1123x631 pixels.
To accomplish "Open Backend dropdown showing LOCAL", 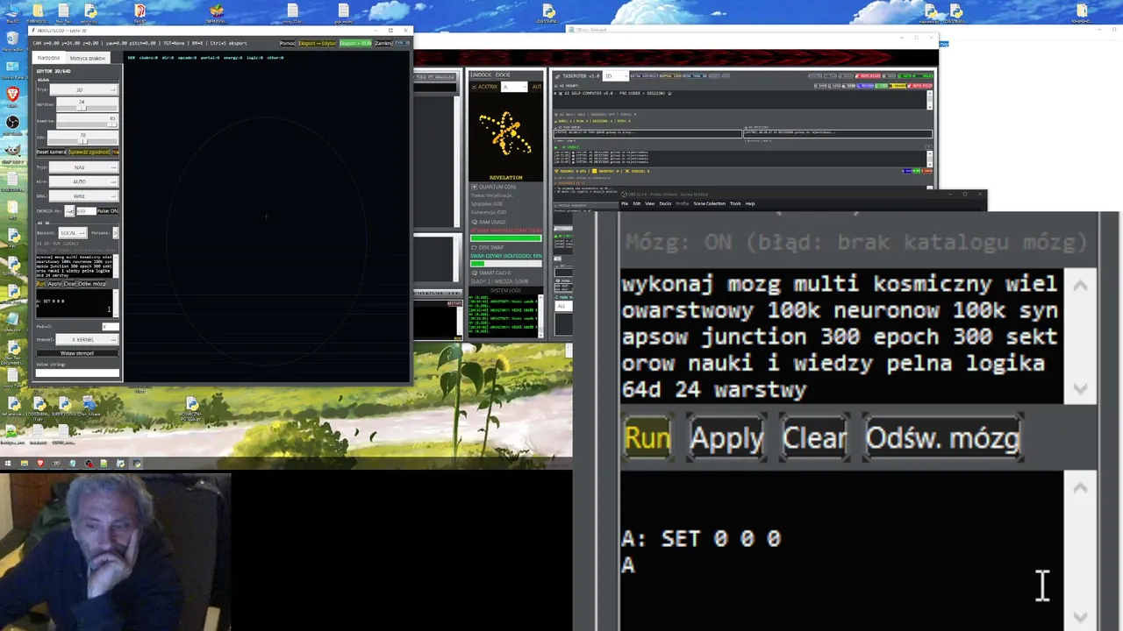I will tap(73, 233).
